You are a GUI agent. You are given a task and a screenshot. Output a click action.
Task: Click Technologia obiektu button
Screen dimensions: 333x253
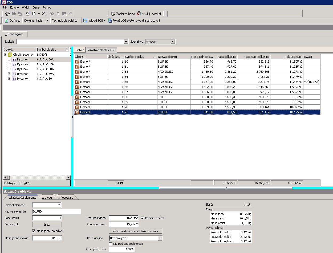point(65,21)
